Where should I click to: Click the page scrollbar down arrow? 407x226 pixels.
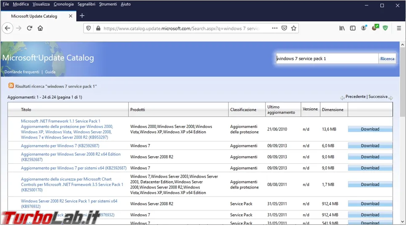point(402,222)
